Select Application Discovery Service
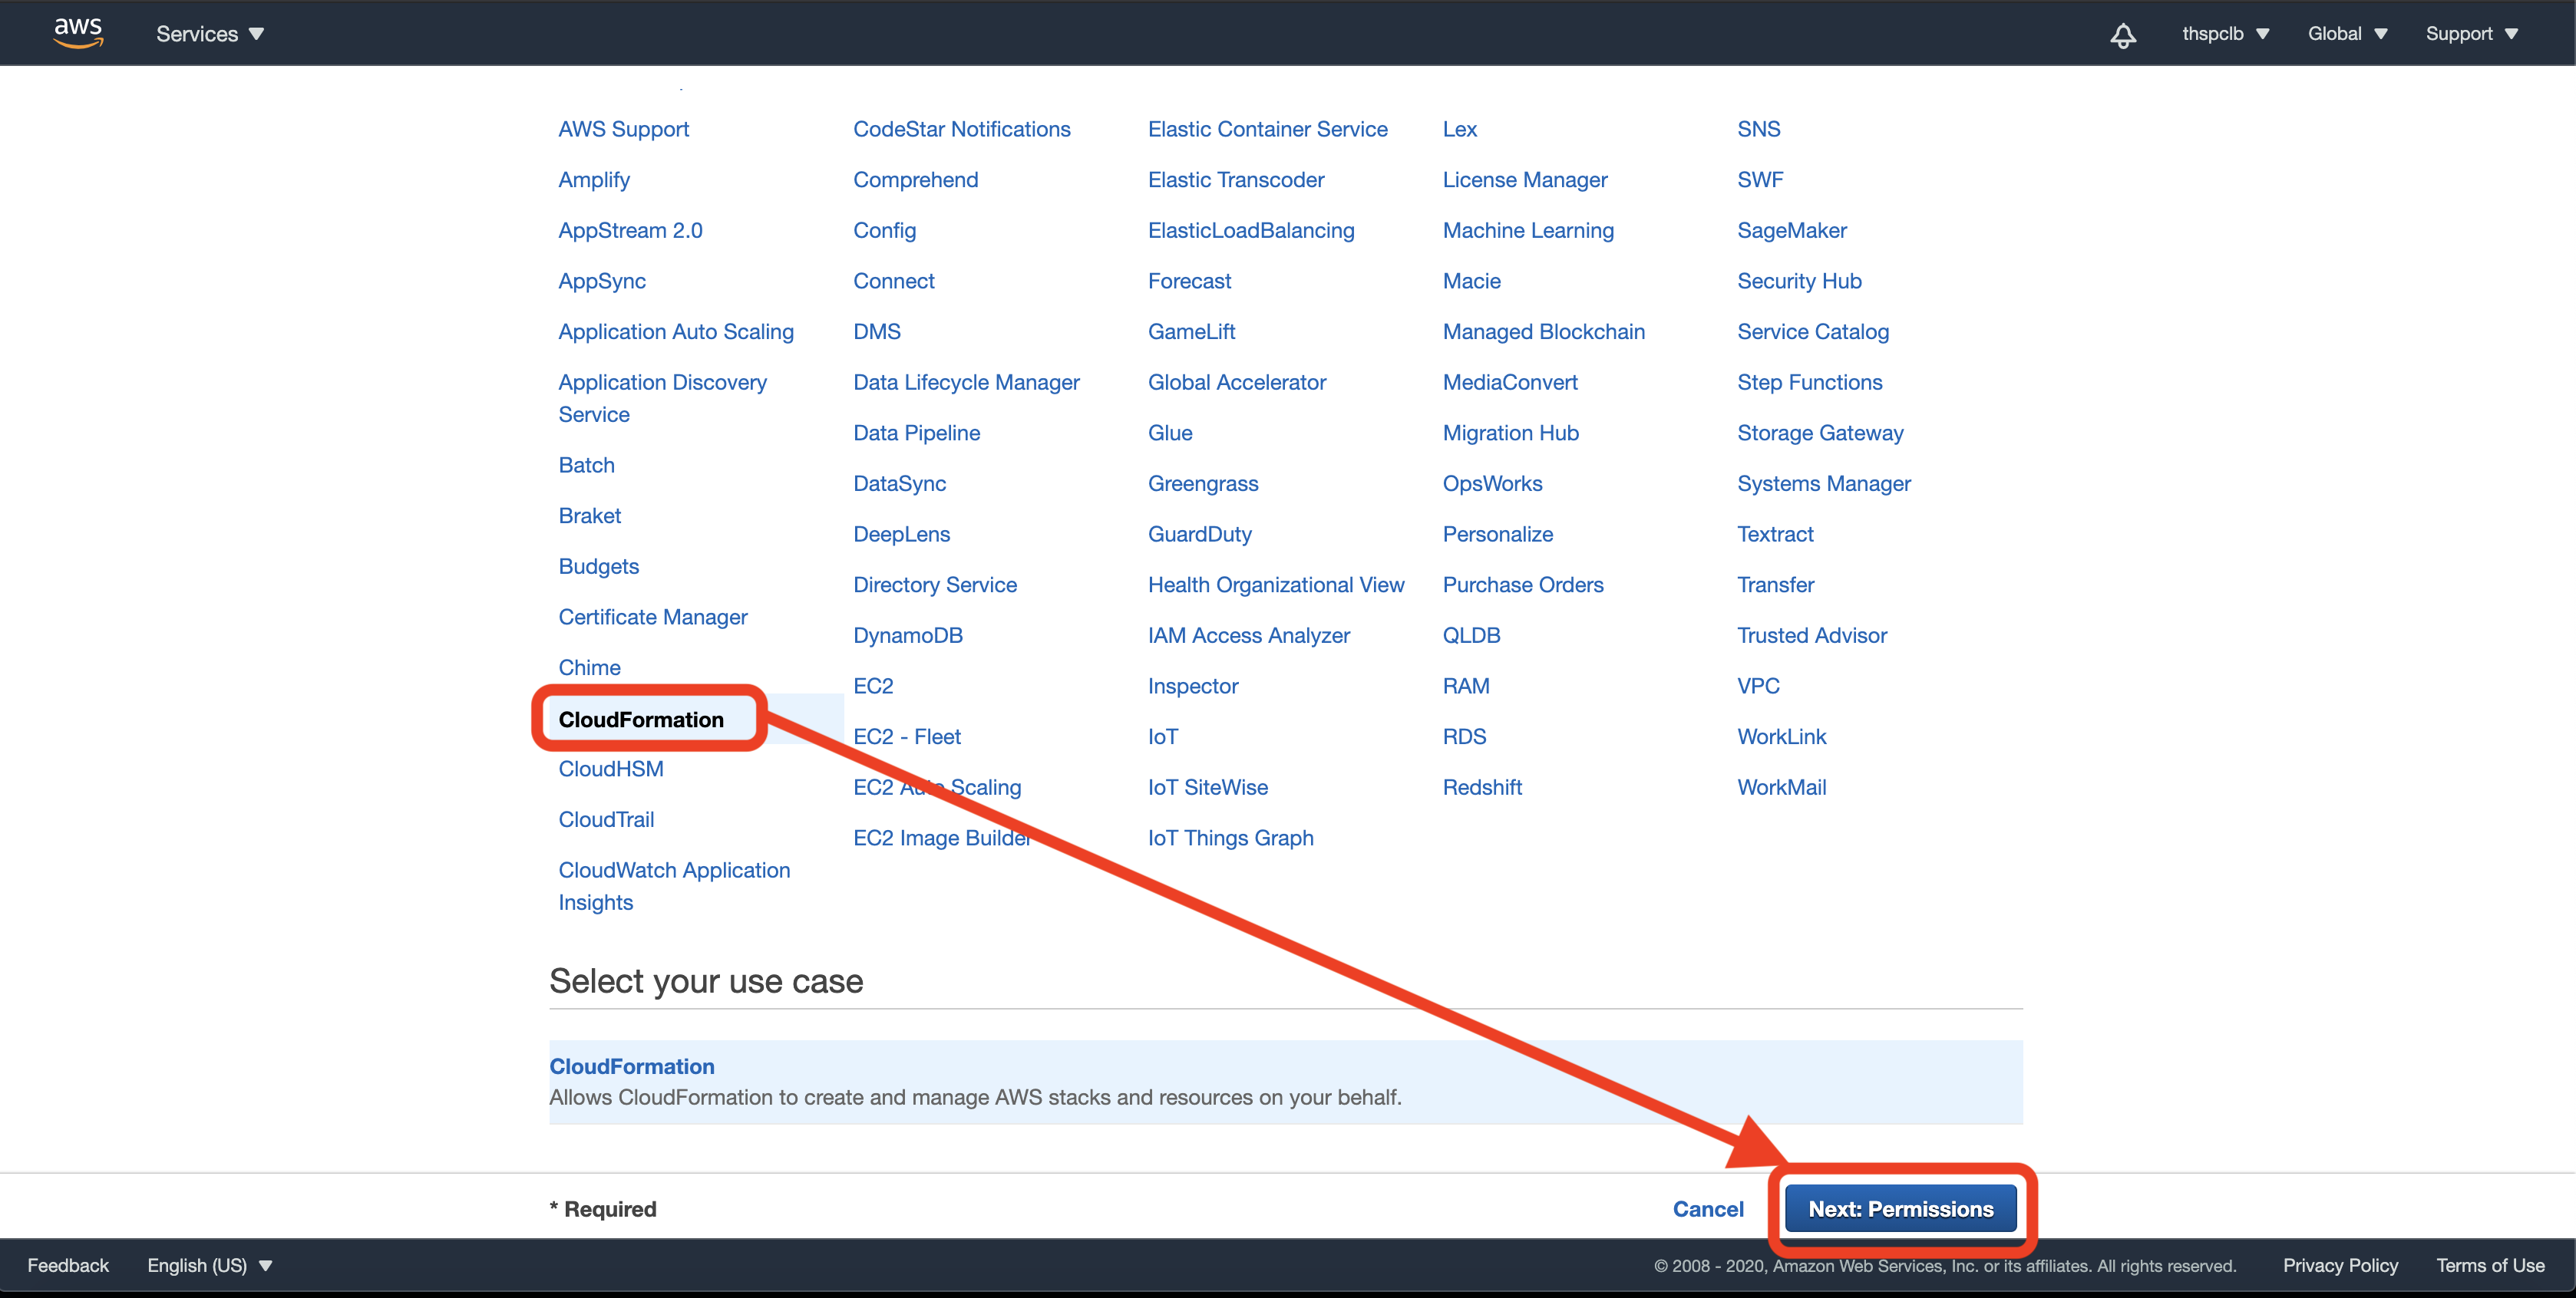 (x=662, y=399)
